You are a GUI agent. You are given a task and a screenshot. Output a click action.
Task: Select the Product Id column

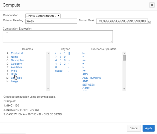(x=17, y=53)
